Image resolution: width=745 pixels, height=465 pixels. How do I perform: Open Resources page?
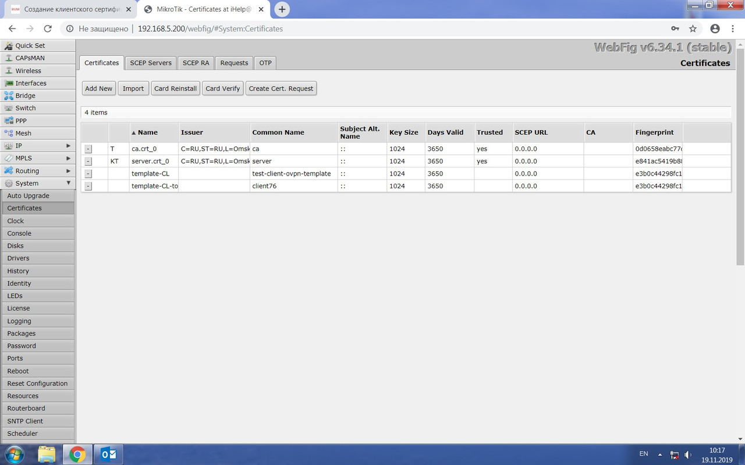pyautogui.click(x=37, y=396)
